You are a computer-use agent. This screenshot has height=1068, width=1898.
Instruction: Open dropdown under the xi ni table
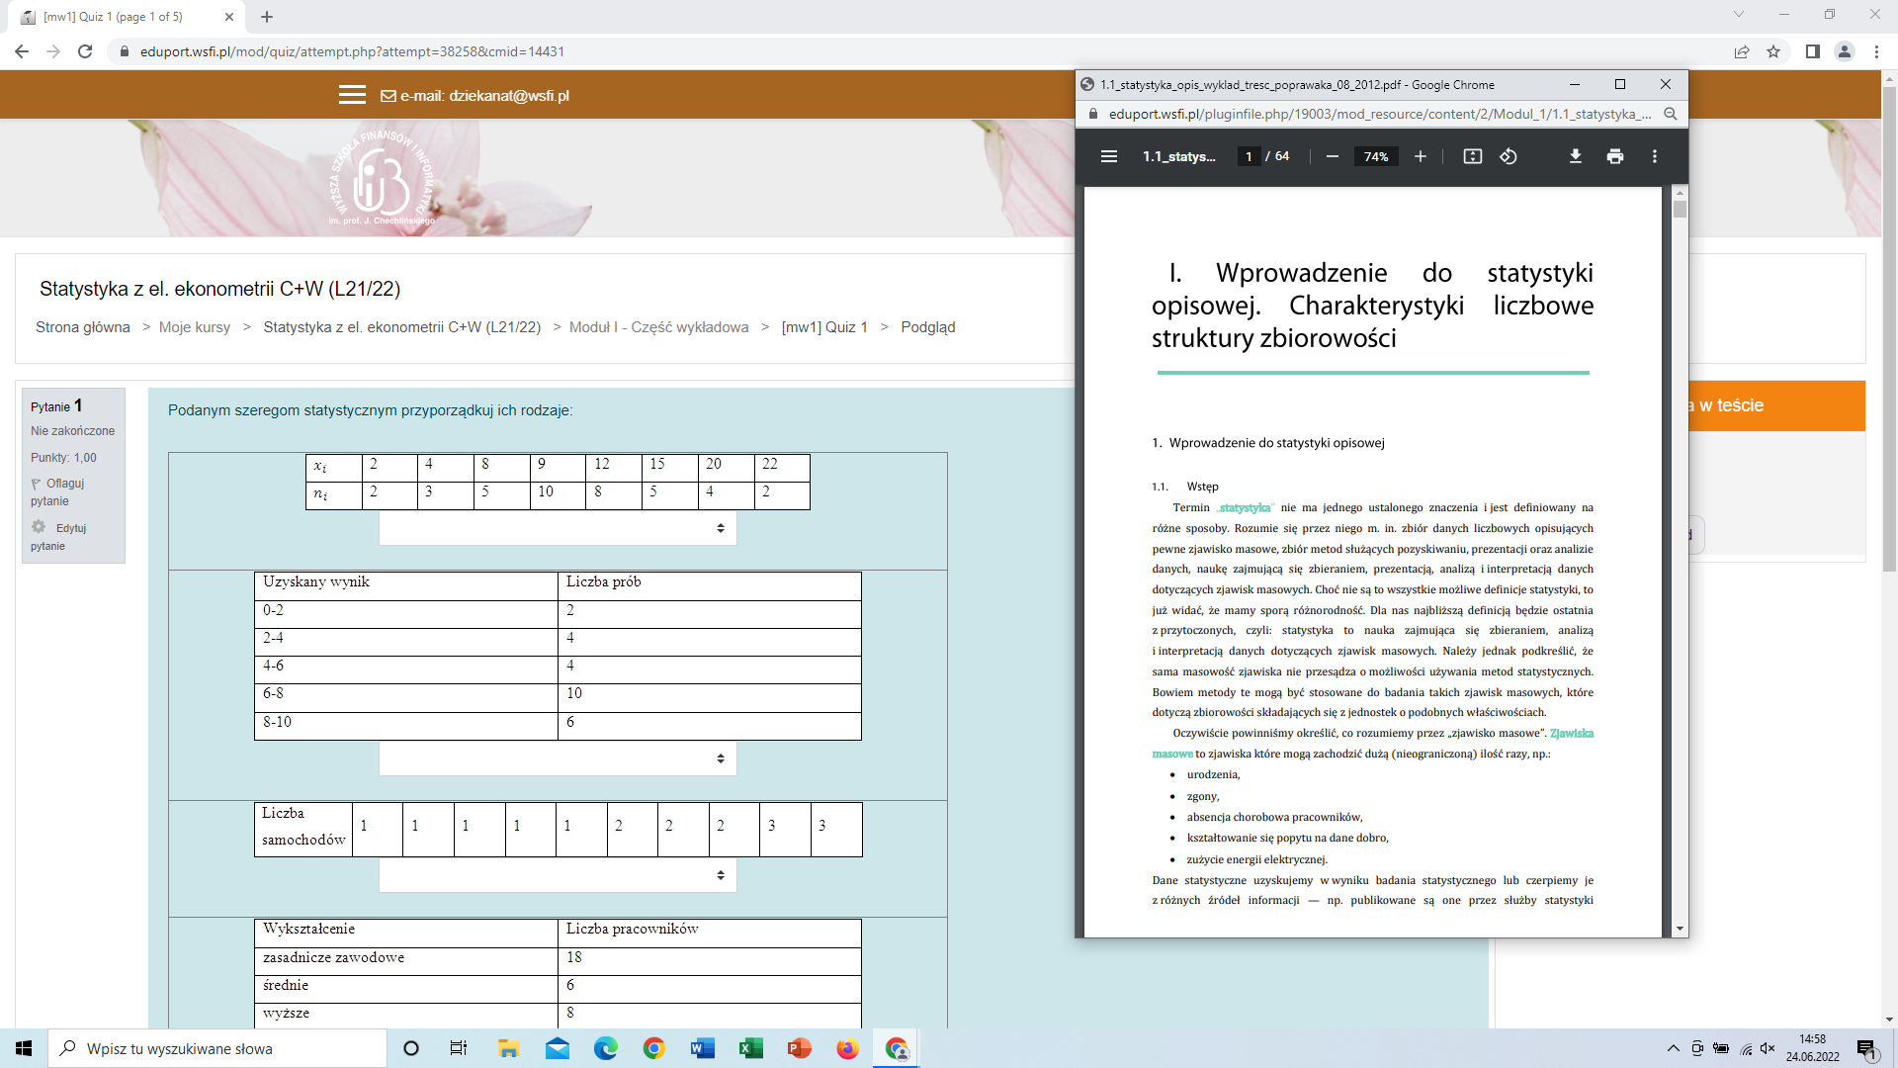(x=558, y=528)
